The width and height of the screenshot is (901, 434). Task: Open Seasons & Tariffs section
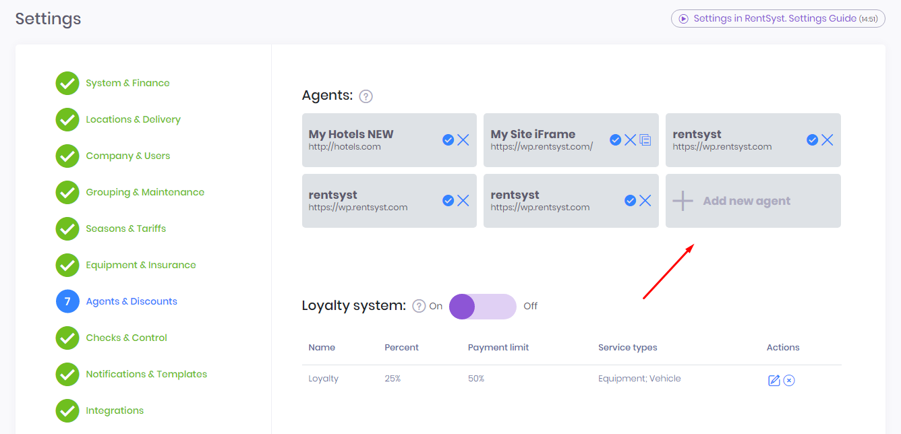pos(125,229)
